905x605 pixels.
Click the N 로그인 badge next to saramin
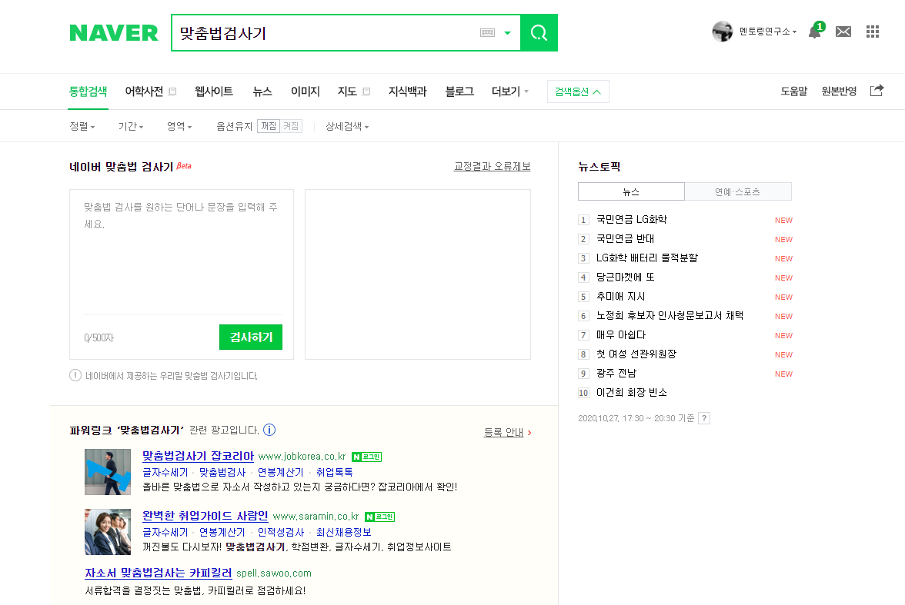click(380, 517)
